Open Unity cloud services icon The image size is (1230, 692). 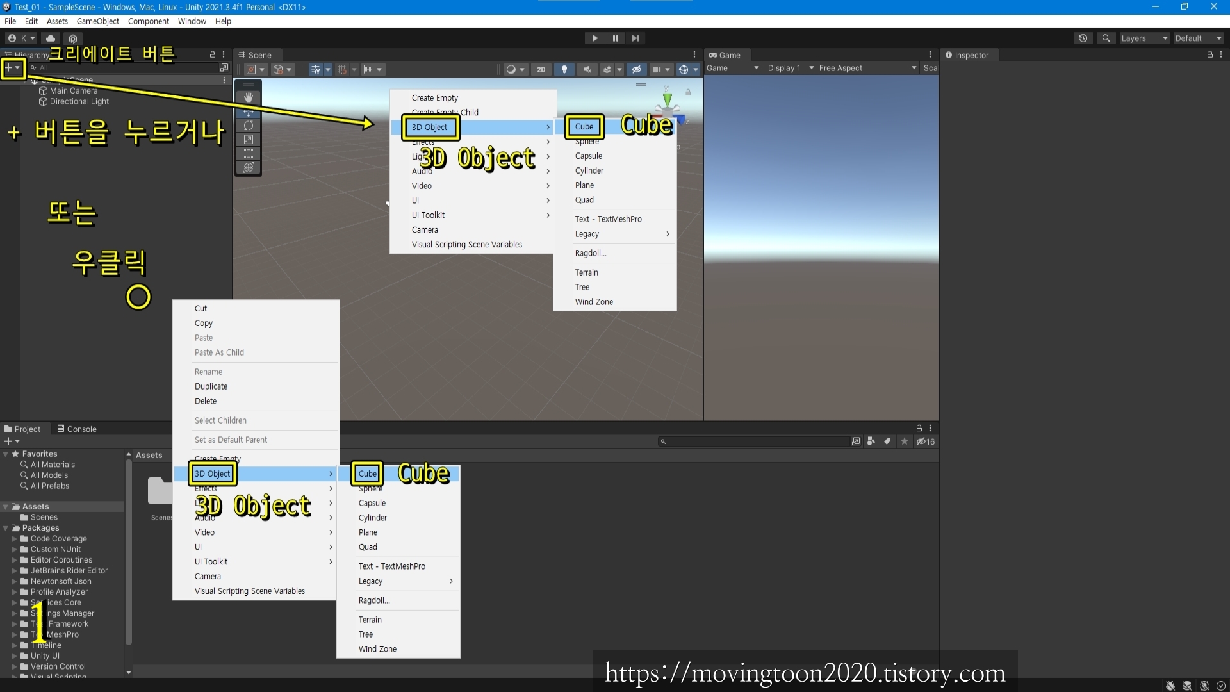51,38
